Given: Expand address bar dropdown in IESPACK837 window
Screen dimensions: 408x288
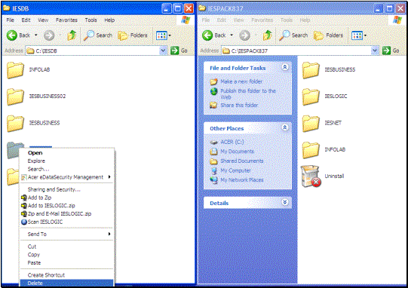Looking at the screenshot, I should point(375,51).
